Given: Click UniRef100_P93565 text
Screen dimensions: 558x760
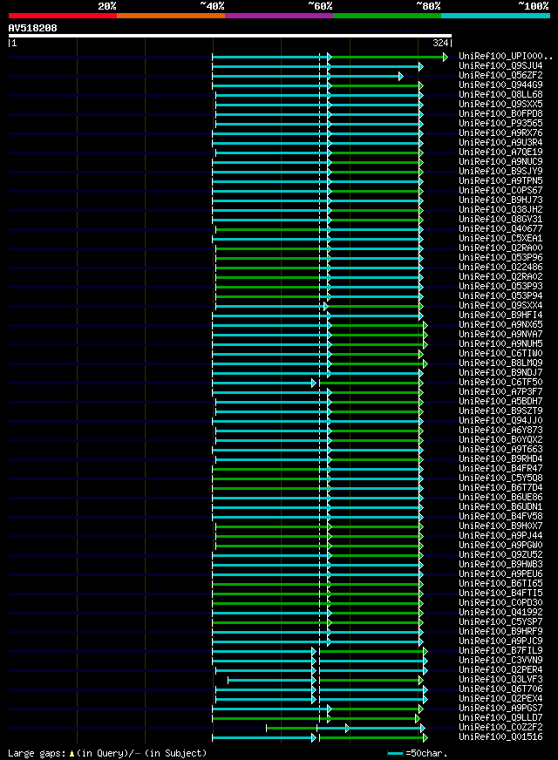Looking at the screenshot, I should pyautogui.click(x=500, y=124).
